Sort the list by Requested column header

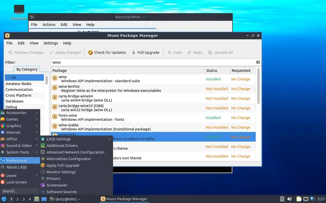243,71
